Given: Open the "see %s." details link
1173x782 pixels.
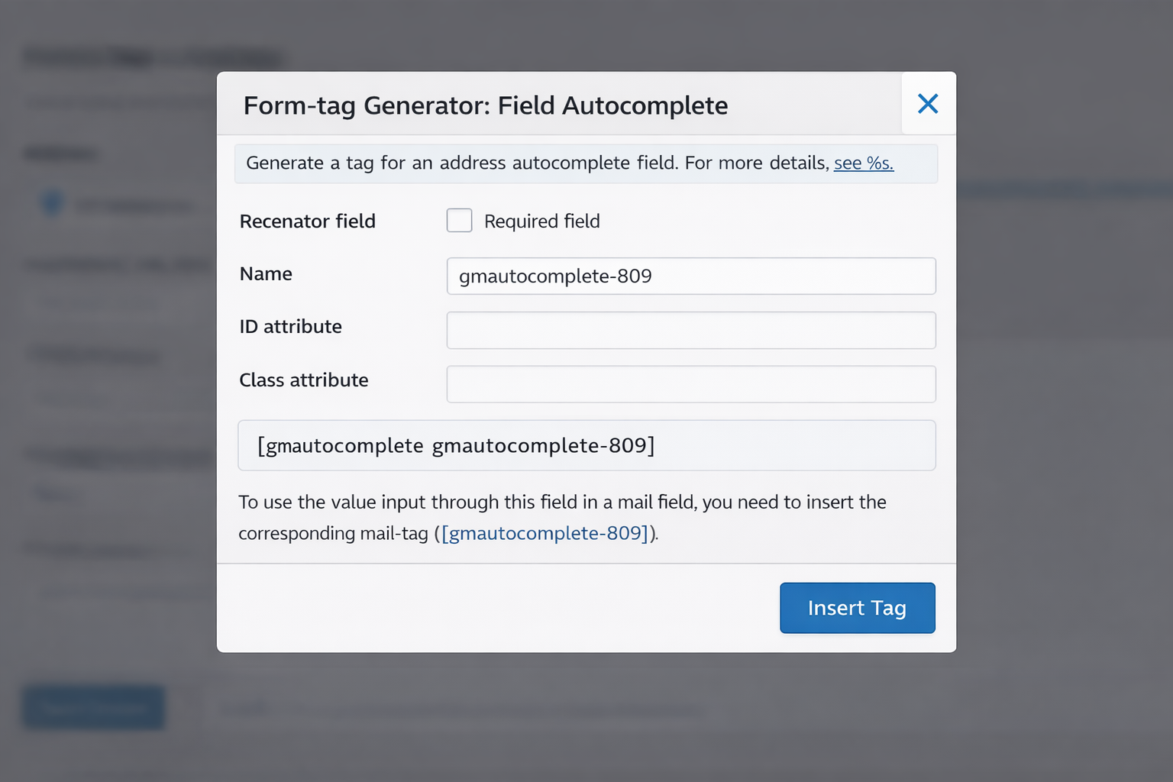Looking at the screenshot, I should 863,163.
